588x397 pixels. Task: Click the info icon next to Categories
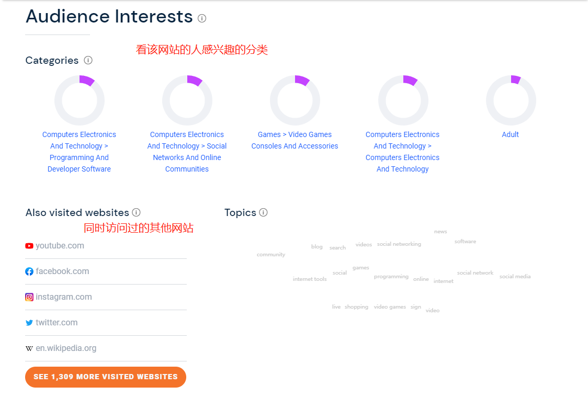tap(88, 60)
